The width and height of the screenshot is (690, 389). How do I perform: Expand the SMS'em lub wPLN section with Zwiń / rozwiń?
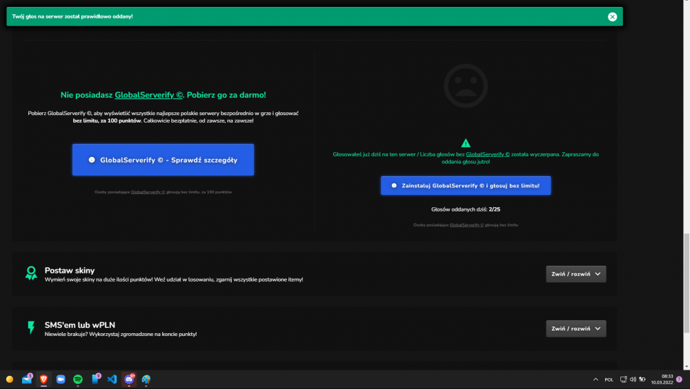576,328
